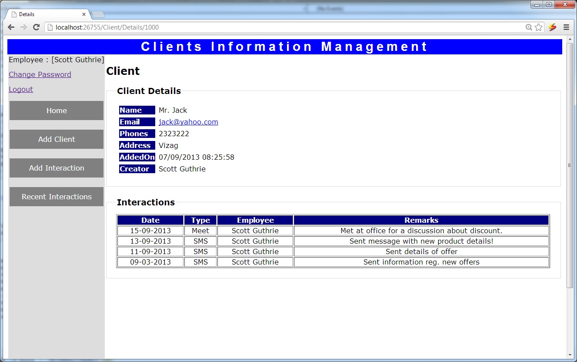This screenshot has width=577, height=362.
Task: Click the Name field label
Action: 137,110
